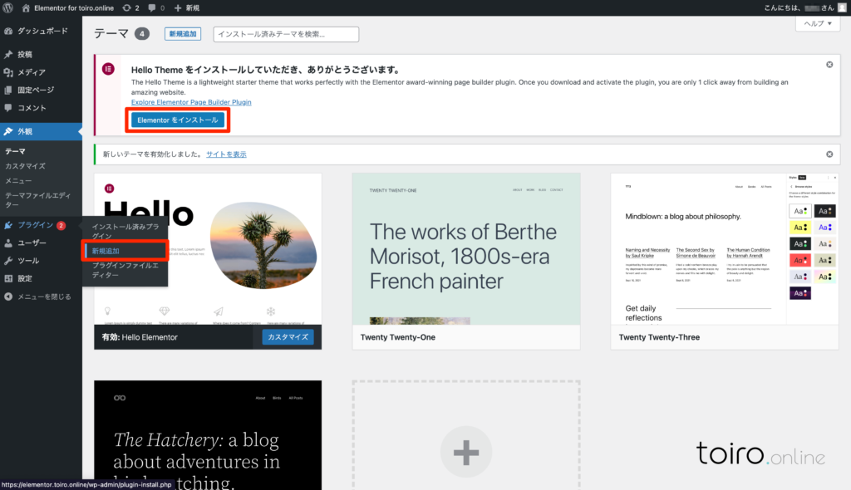Dismiss the theme activated notice
This screenshot has width=851, height=490.
pyautogui.click(x=829, y=154)
